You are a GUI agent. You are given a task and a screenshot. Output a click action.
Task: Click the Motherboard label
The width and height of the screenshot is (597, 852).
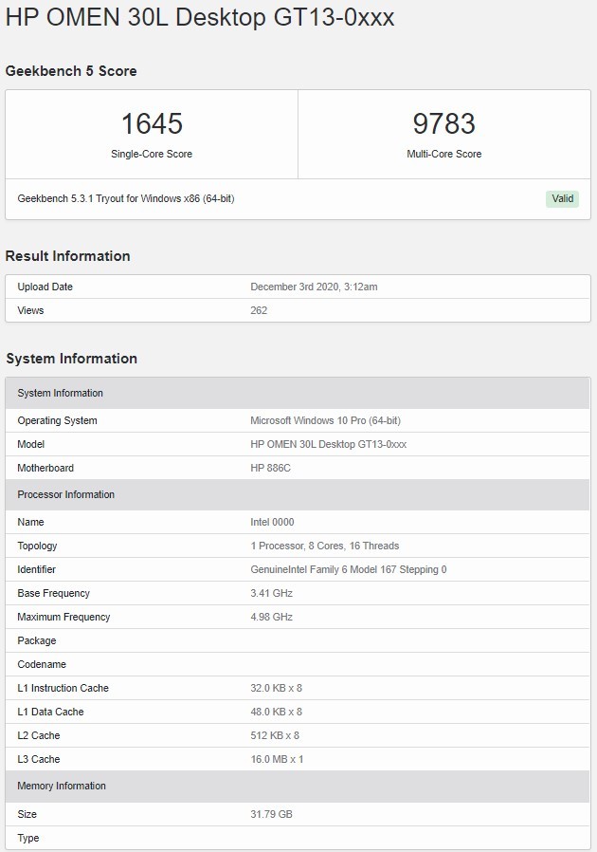pos(45,468)
